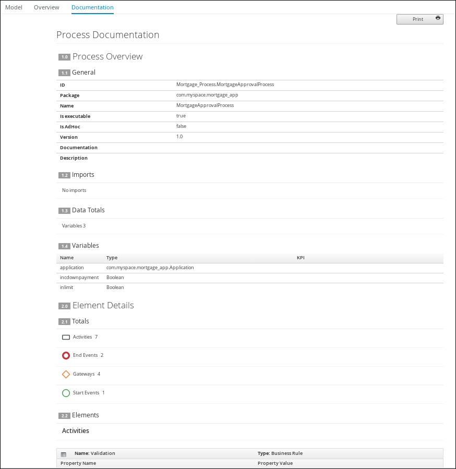The width and height of the screenshot is (456, 469).
Task: Click the Is executable value true
Action: (181, 116)
